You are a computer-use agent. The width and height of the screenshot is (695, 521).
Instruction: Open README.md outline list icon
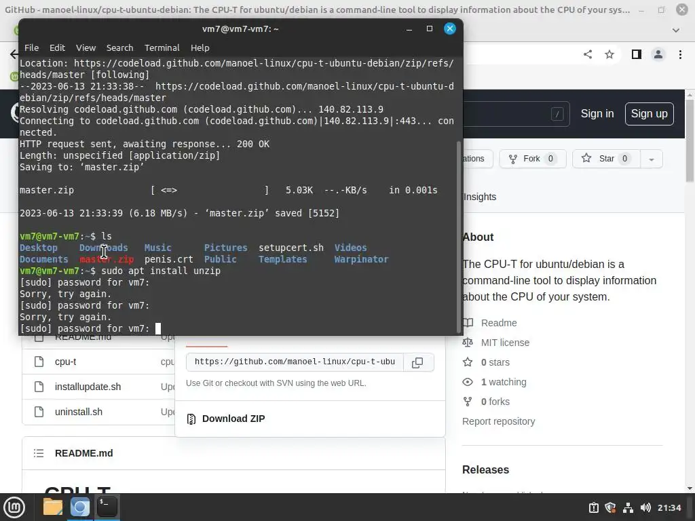39,453
